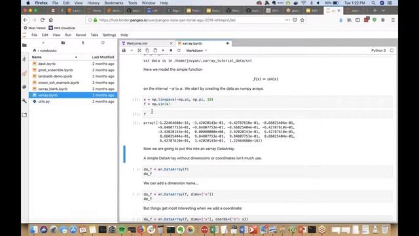Open the Firefox hamburger menu
The width and height of the screenshot is (419, 236).
click(393, 20)
